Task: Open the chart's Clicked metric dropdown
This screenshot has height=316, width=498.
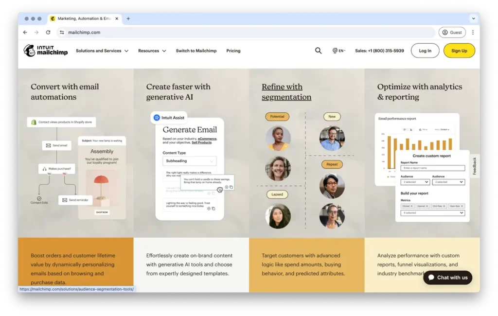Action: click(443, 130)
